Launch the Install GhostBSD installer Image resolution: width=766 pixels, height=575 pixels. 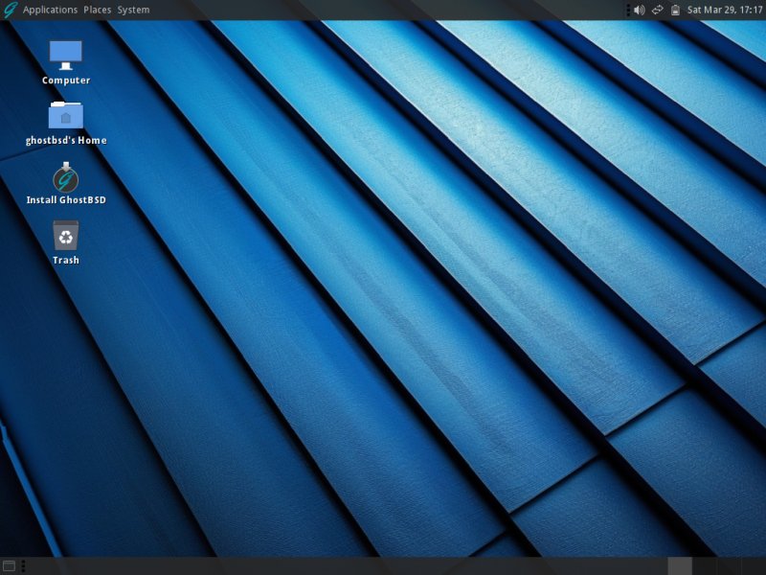[64, 178]
